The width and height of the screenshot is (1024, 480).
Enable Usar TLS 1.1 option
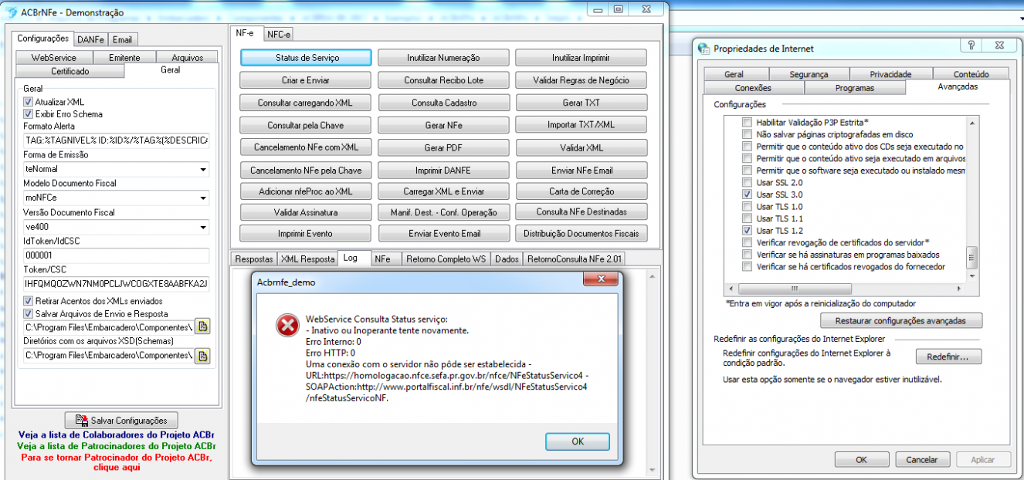[x=747, y=218]
